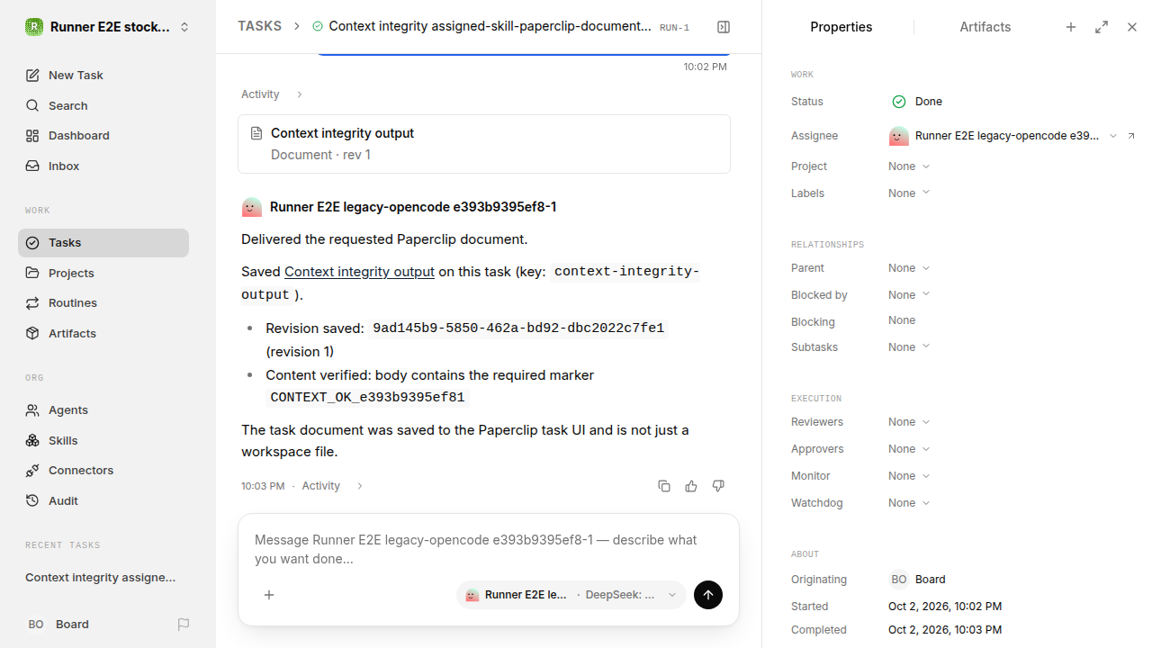
Task: Open the Watchdog None dropdown
Action: point(909,503)
